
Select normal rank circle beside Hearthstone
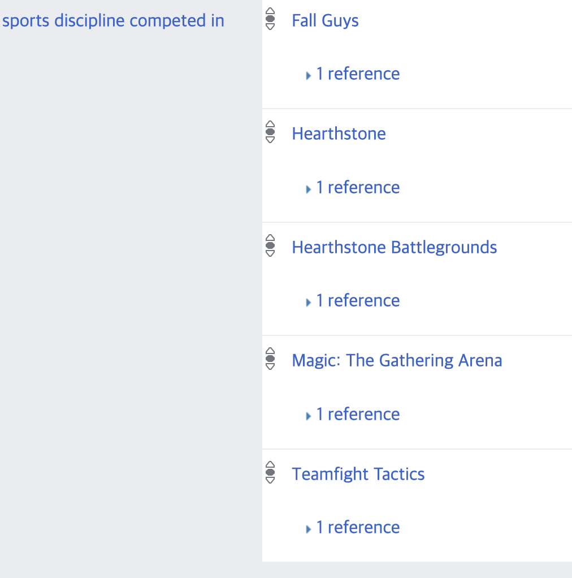270,132
